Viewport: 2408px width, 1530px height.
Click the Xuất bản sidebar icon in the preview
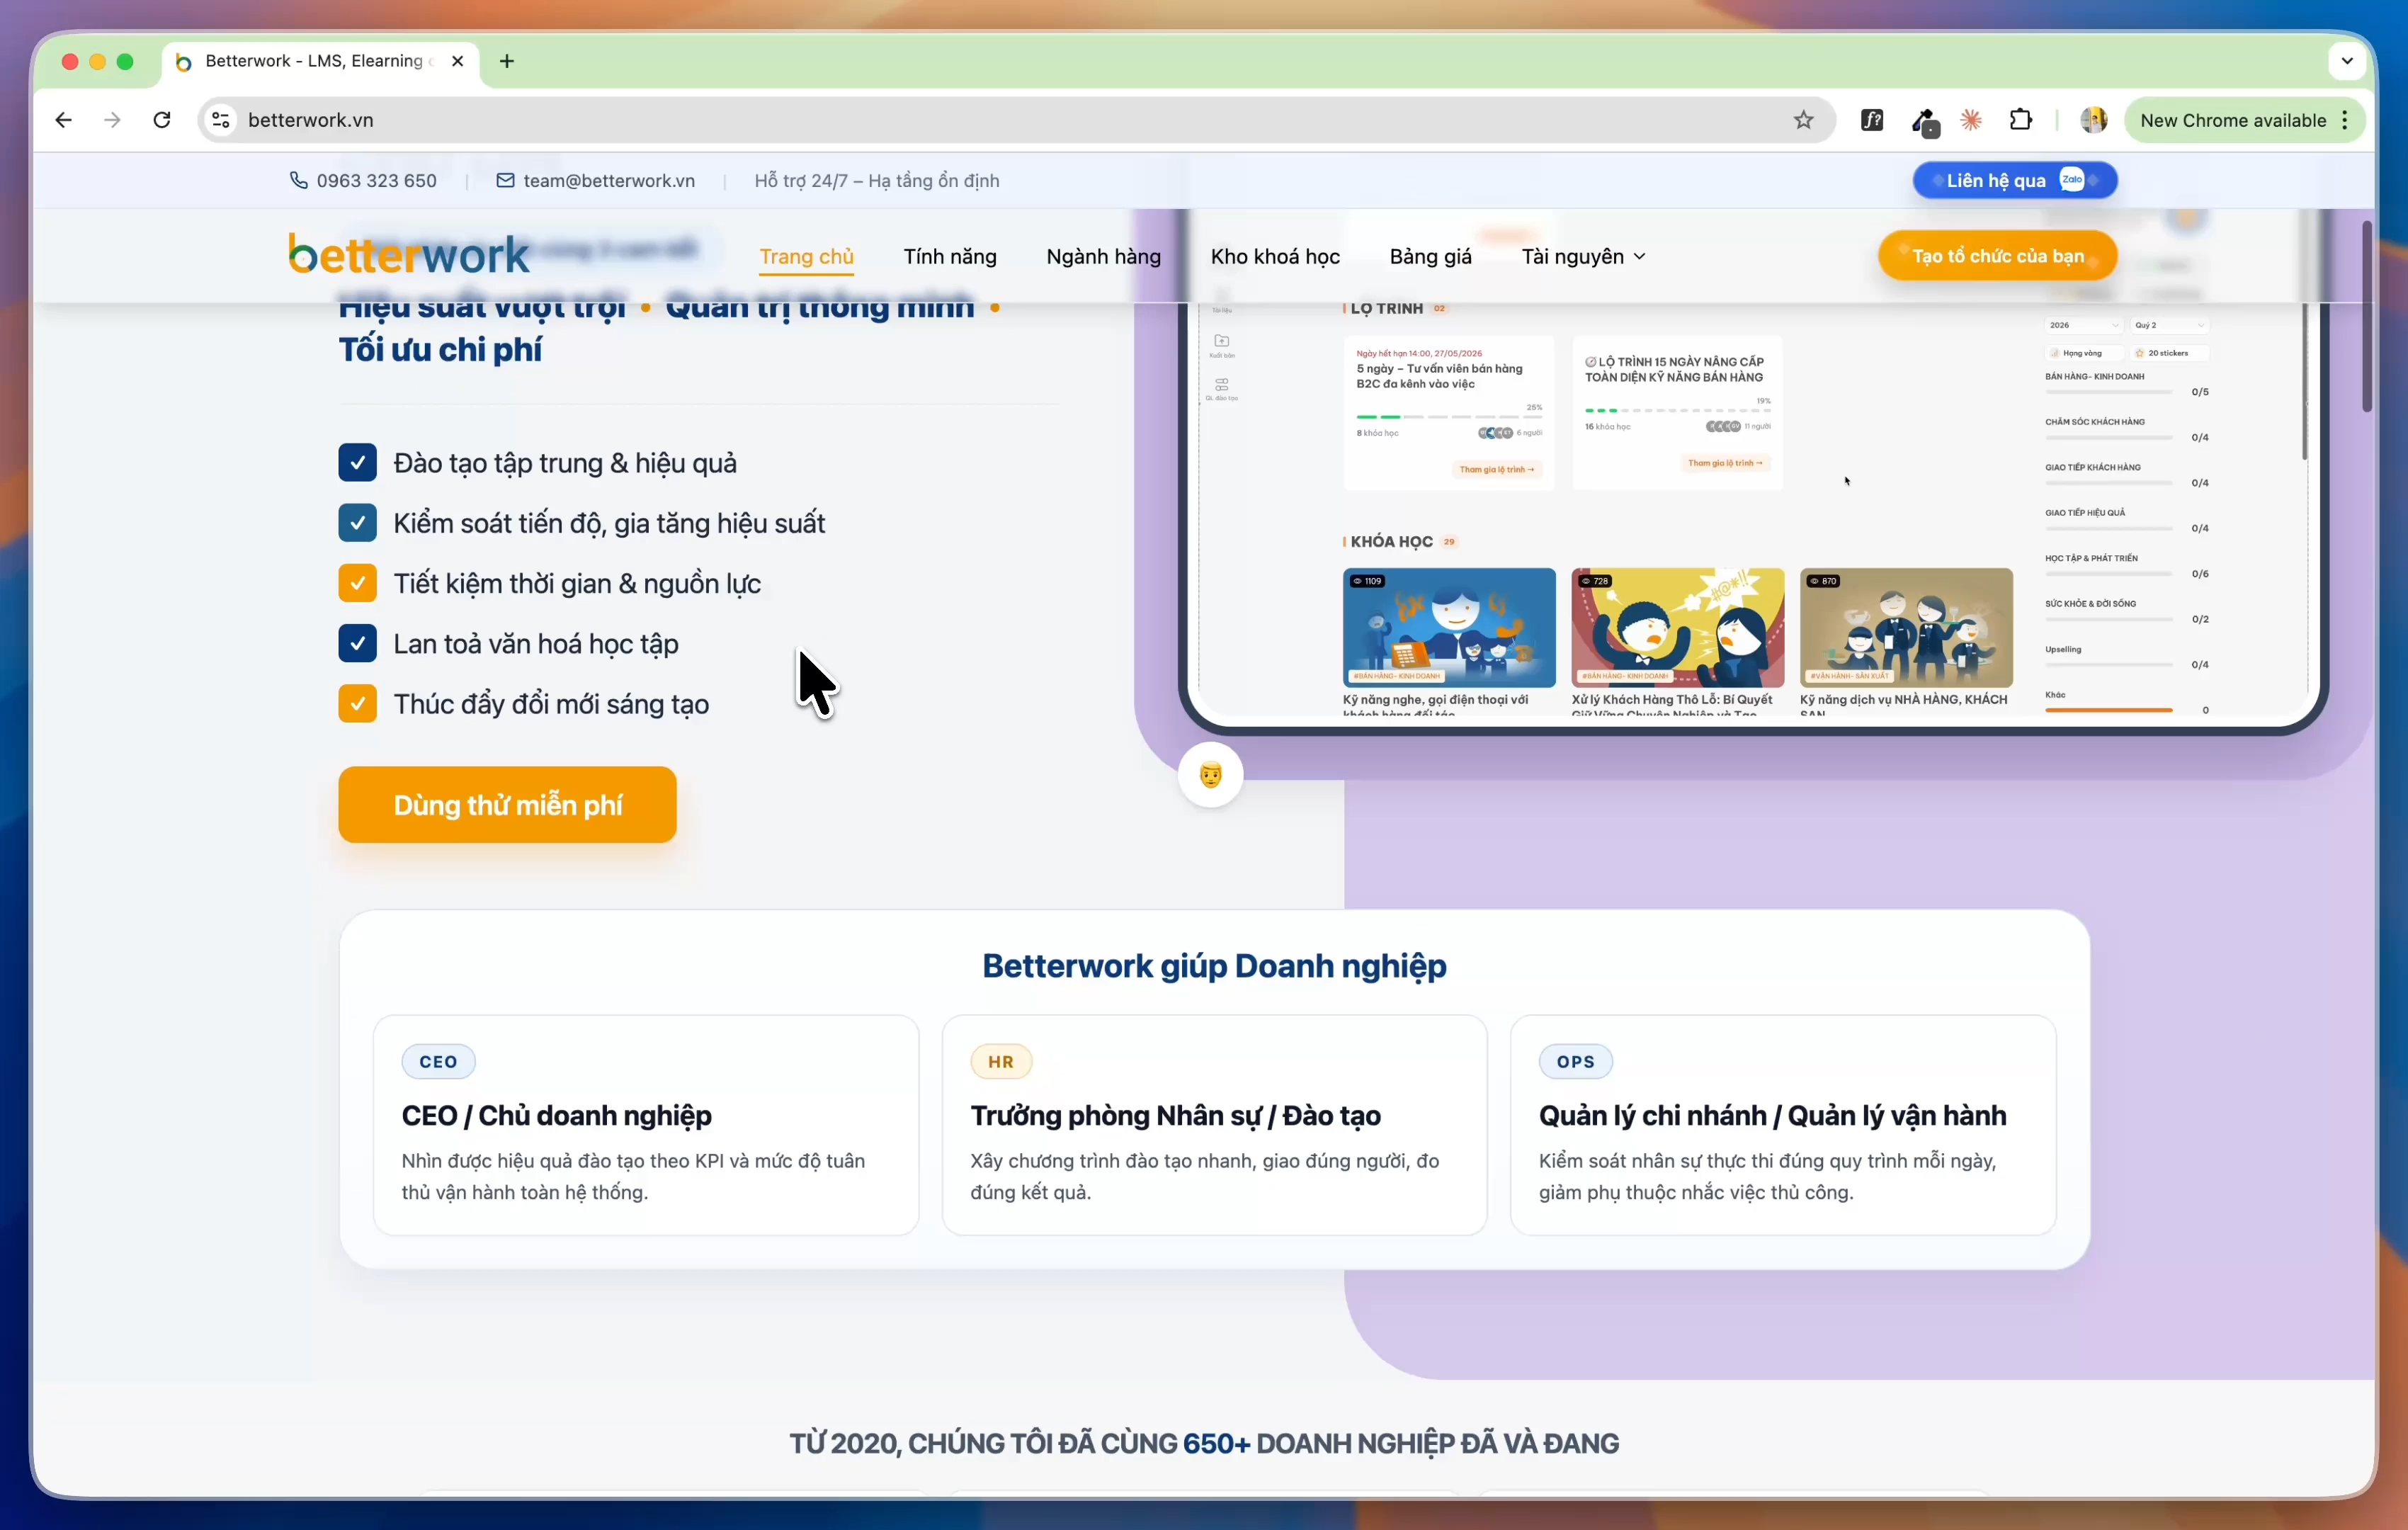tap(1222, 345)
